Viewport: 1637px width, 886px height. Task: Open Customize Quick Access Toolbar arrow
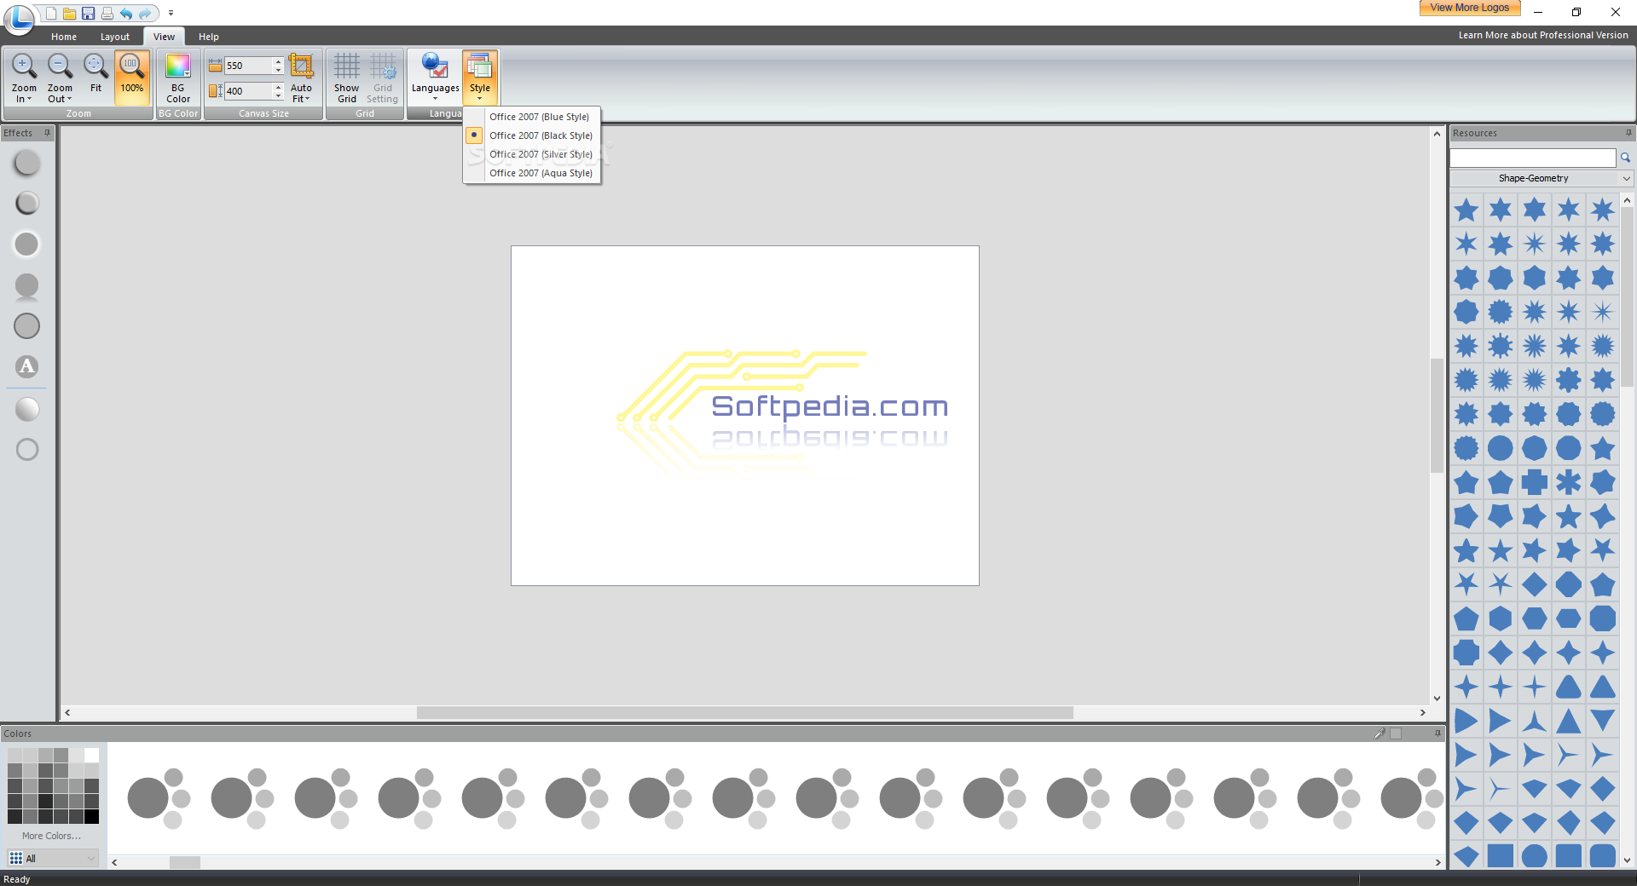(x=171, y=14)
